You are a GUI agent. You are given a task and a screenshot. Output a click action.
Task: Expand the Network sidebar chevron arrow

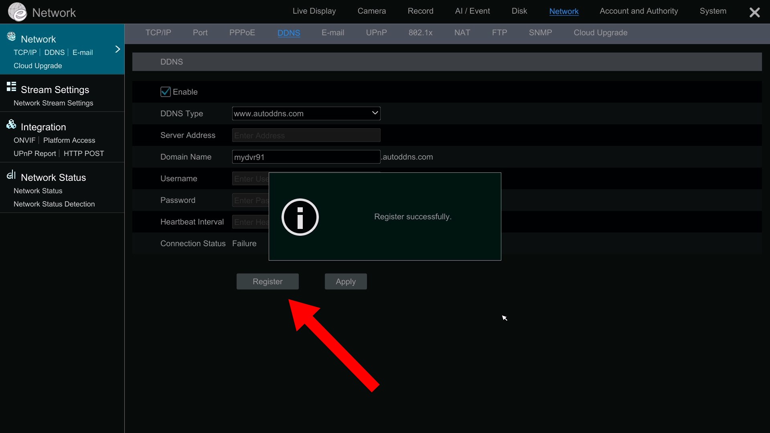[118, 49]
